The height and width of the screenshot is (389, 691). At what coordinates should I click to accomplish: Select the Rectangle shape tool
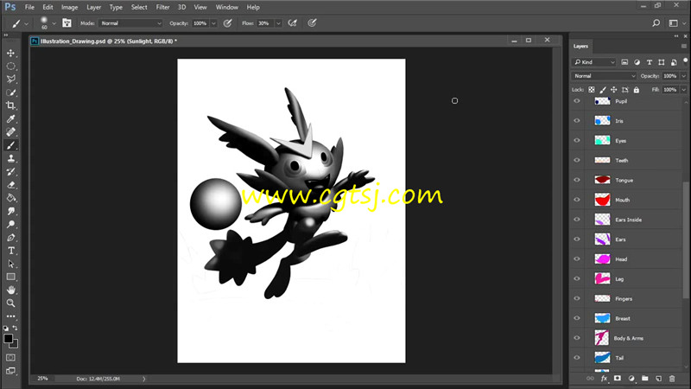point(10,277)
